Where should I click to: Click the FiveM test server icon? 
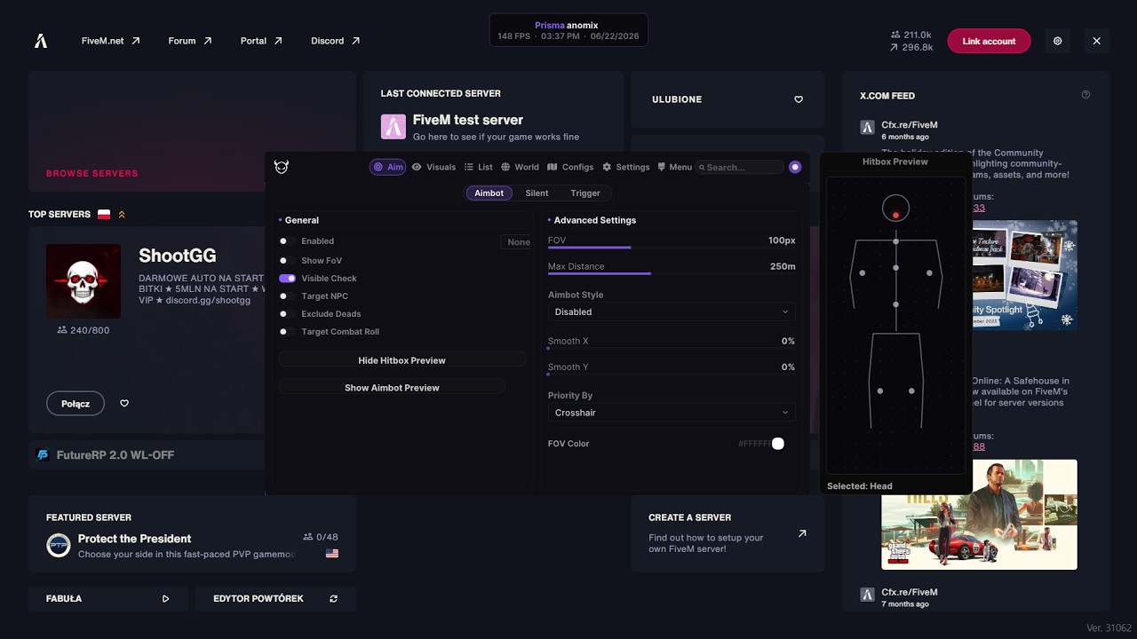394,127
